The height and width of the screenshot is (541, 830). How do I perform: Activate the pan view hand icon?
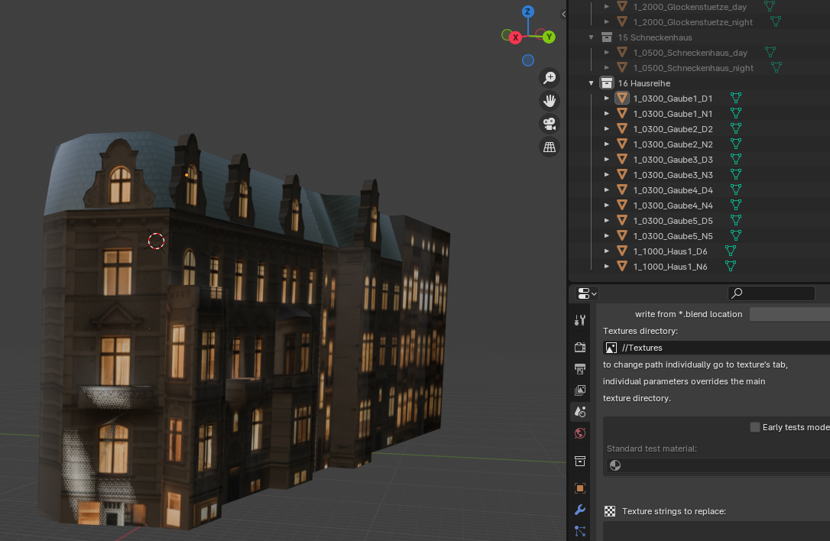pyautogui.click(x=549, y=101)
